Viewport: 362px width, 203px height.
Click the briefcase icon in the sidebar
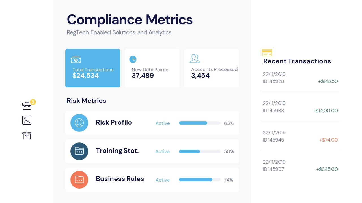click(x=27, y=106)
